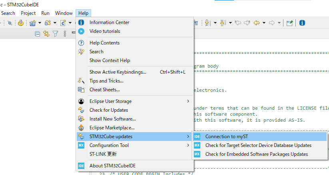Viewport: 329px width, 175px height.
Task: Click the Last Edit Location icon
Action: pyautogui.click(x=238, y=23)
